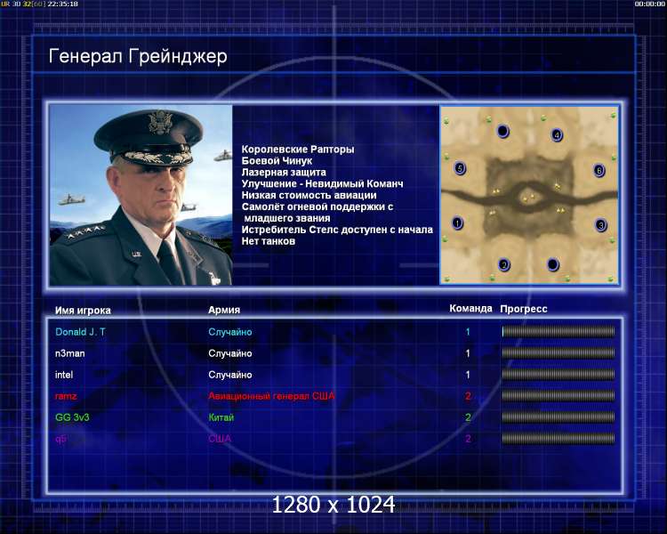Click the 'Нет танков' line
Screen dimensions: 667x534
coord(268,241)
